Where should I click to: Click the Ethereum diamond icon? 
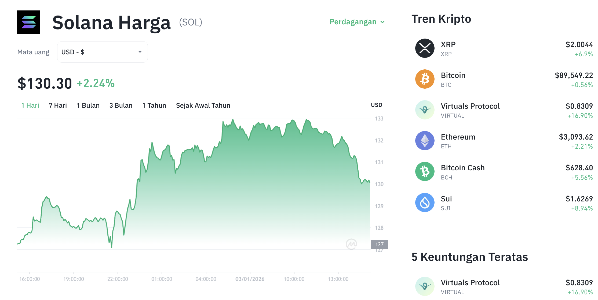click(x=425, y=141)
